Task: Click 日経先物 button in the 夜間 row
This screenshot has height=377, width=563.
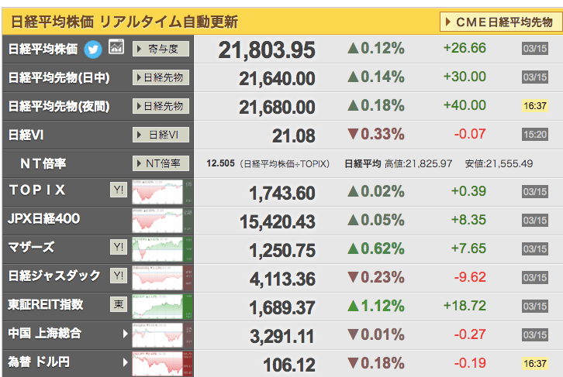Action: 161,106
